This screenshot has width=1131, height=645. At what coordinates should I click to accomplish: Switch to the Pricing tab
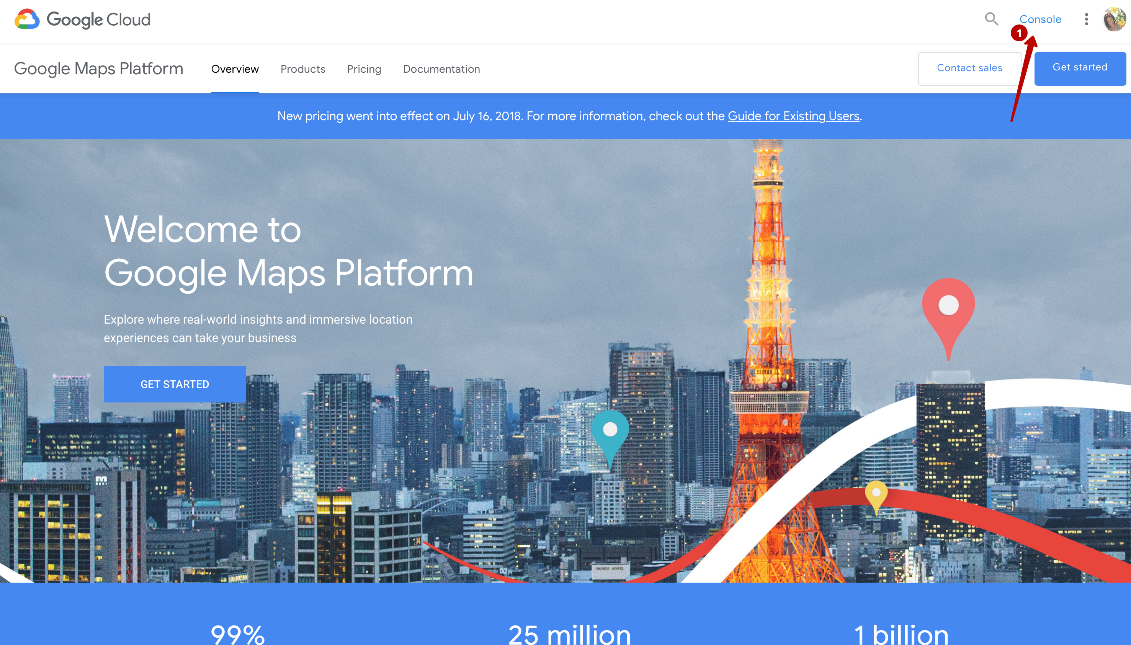(364, 69)
